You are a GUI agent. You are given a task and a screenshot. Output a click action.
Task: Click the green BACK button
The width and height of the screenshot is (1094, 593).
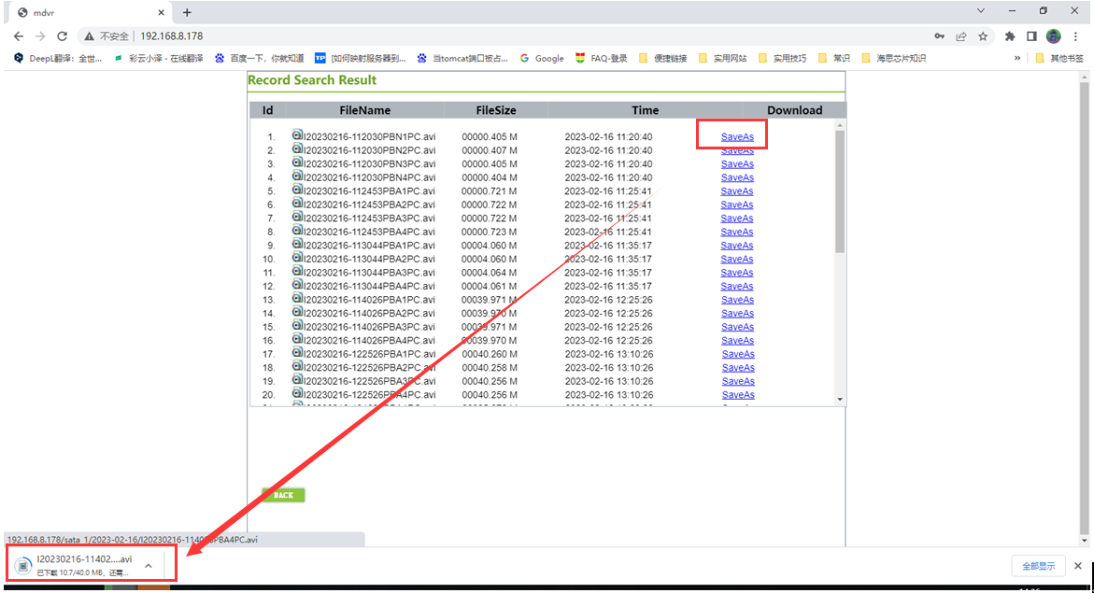[x=283, y=495]
